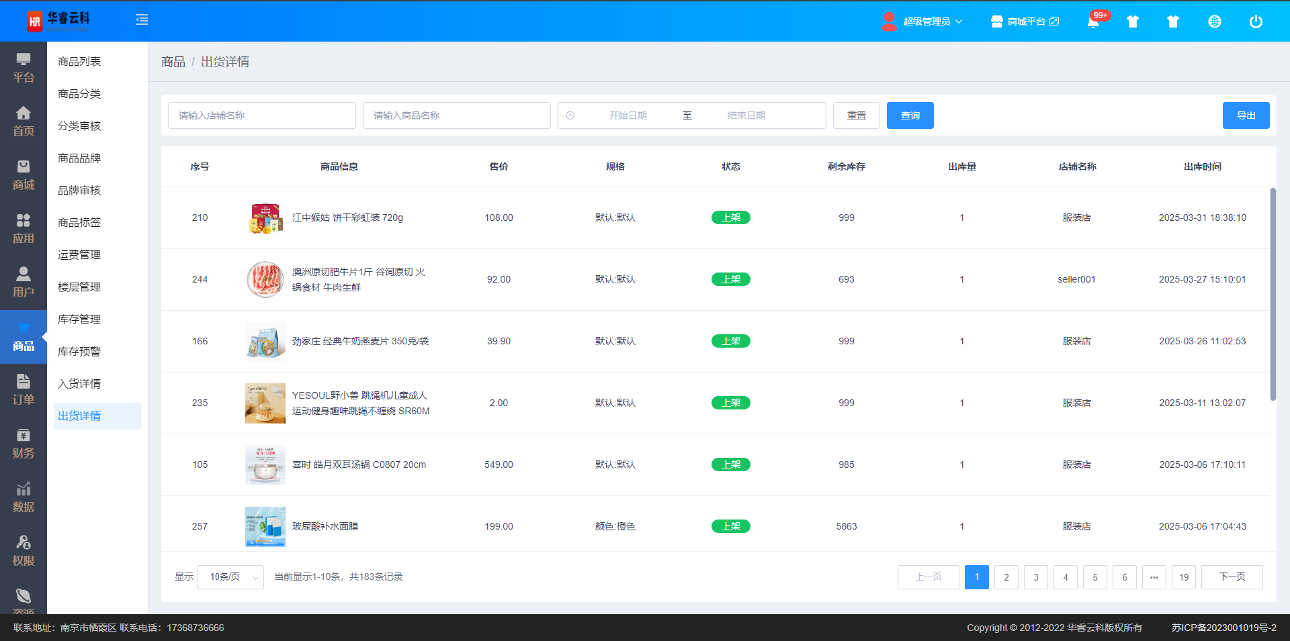
Task: Focus the store name input field
Action: coord(261,115)
